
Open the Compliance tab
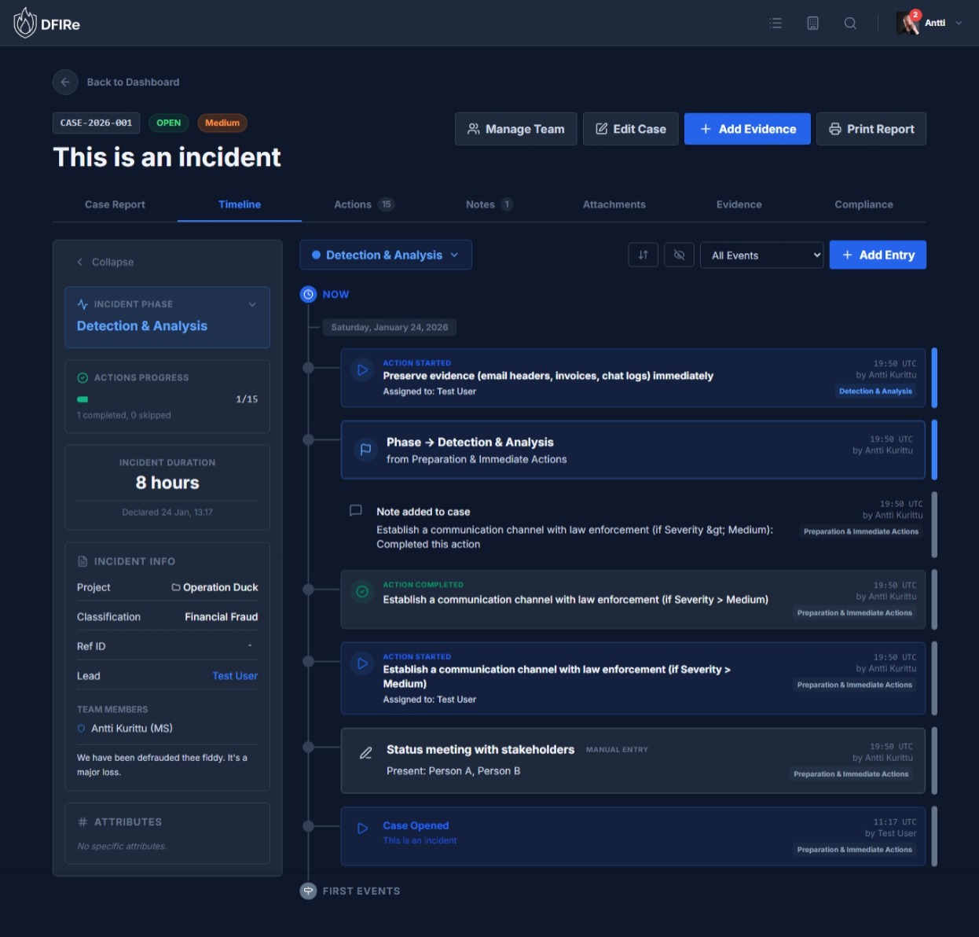(863, 204)
